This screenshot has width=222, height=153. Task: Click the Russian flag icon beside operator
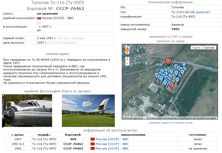[x=39, y=18]
